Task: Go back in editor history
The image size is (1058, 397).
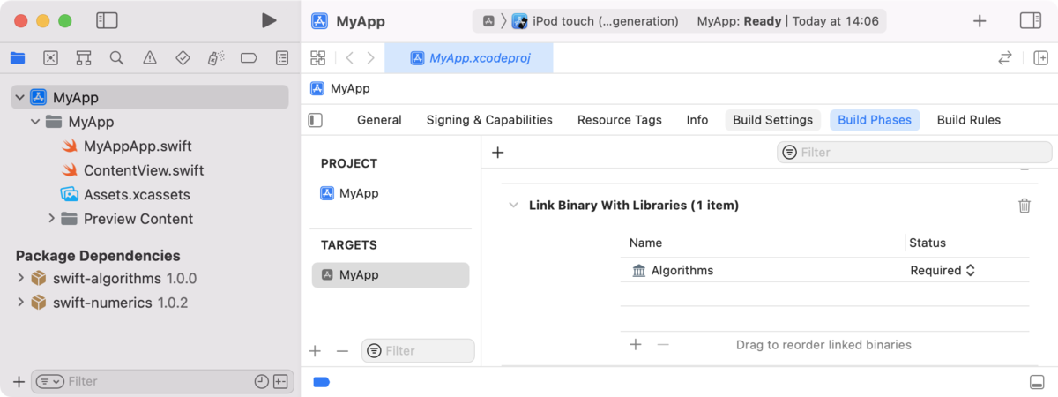Action: point(350,58)
